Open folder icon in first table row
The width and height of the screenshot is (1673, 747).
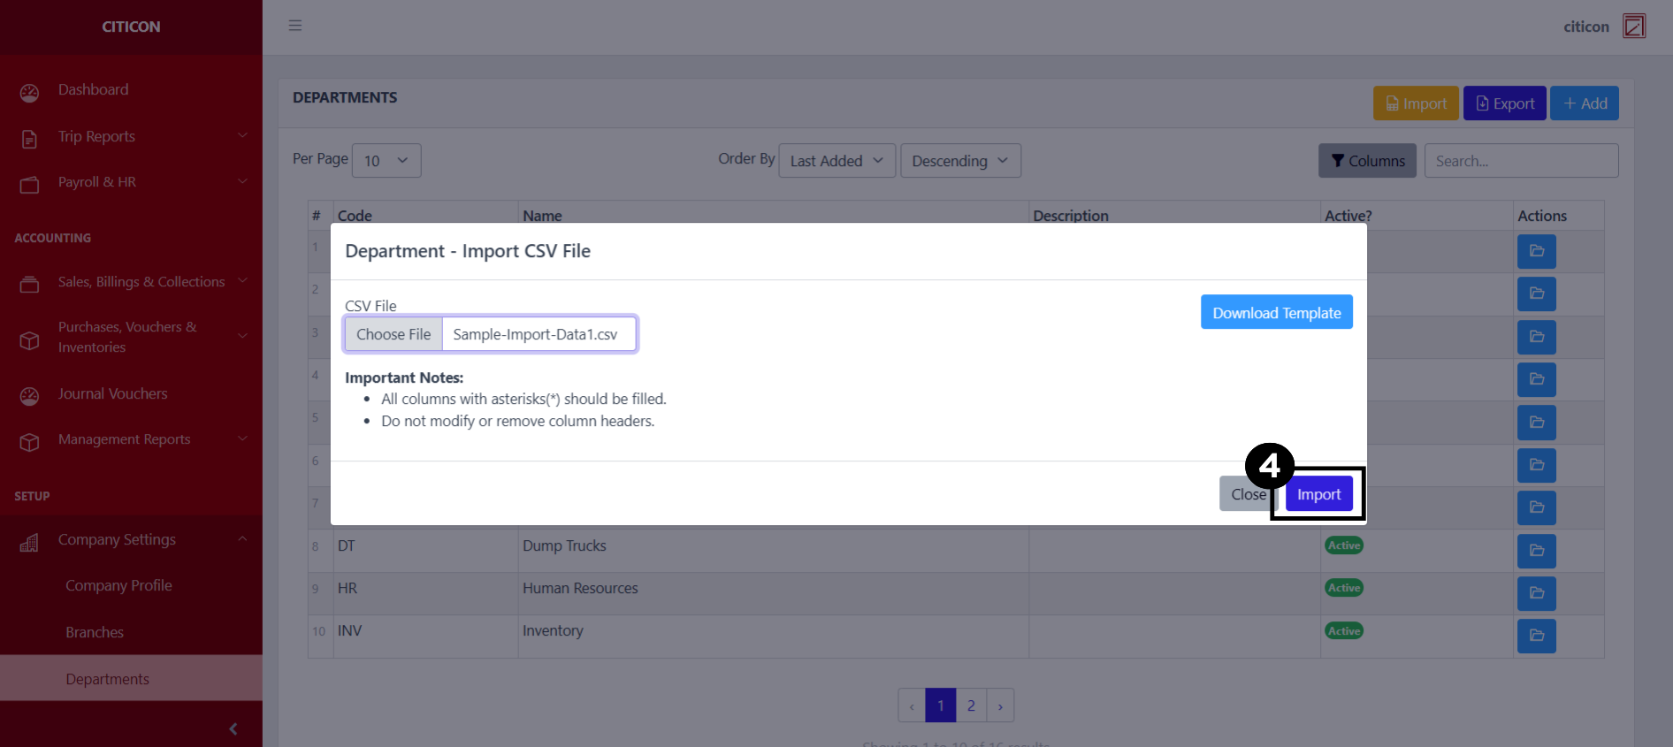(1536, 251)
